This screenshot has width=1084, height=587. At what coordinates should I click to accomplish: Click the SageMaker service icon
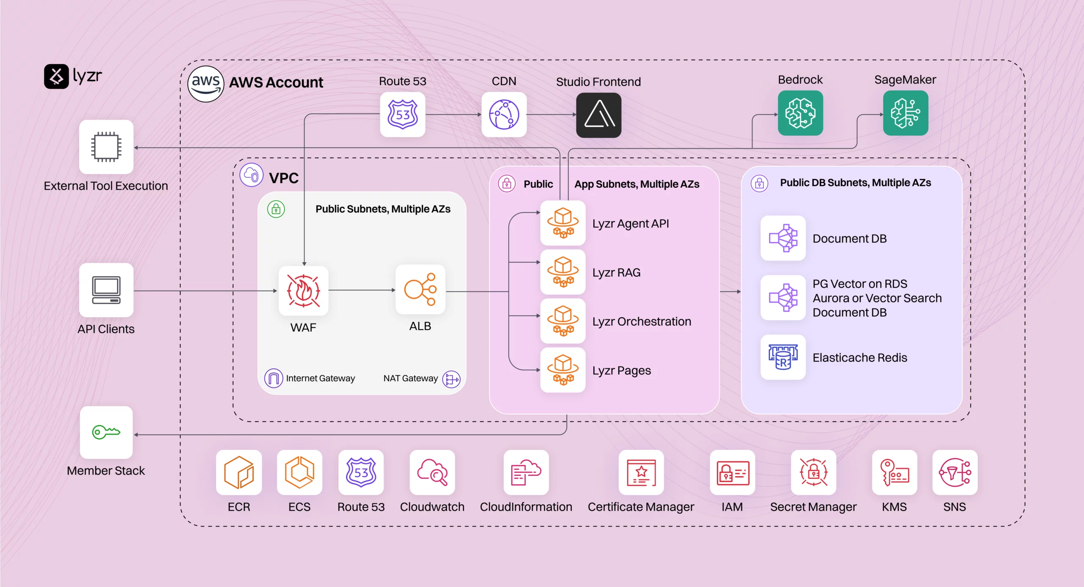tap(905, 113)
